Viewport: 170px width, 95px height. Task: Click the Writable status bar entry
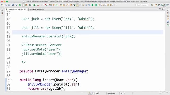click(96, 93)
